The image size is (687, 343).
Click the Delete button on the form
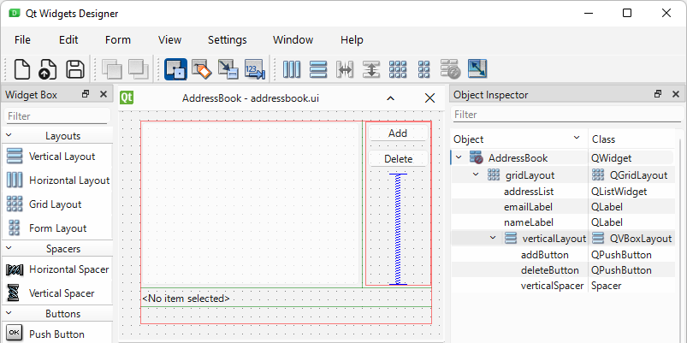(x=398, y=159)
